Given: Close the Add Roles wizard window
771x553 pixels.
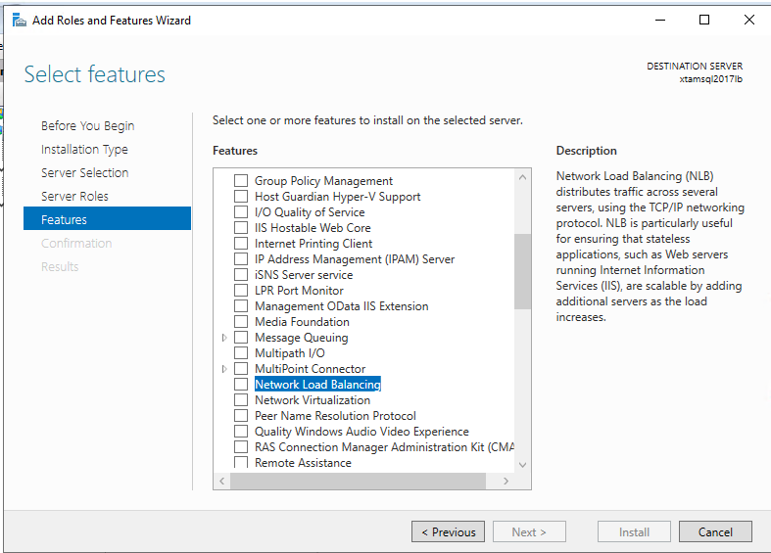Looking at the screenshot, I should (x=748, y=20).
